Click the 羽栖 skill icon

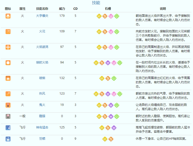tap(8, 139)
